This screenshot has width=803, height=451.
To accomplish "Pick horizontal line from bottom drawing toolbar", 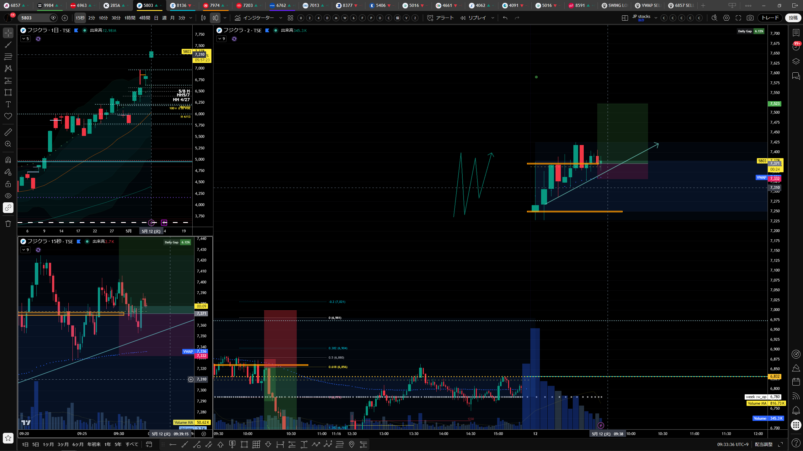I will tap(173, 444).
